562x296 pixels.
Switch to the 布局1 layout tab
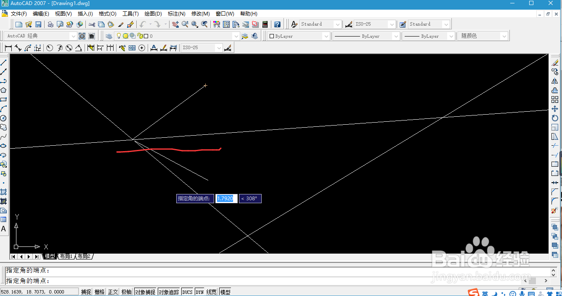(x=66, y=256)
